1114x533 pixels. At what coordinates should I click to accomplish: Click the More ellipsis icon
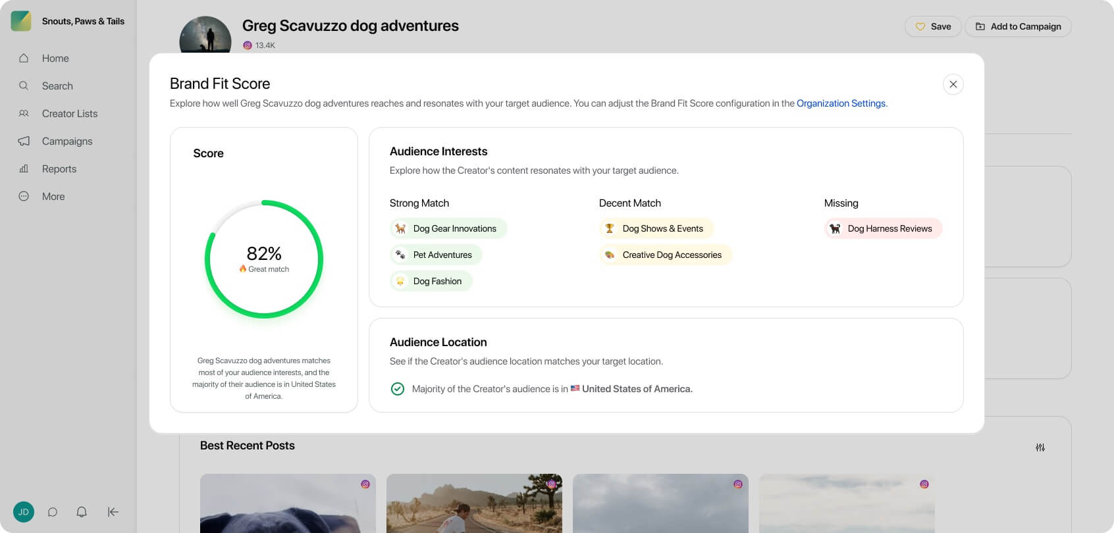[x=24, y=196]
